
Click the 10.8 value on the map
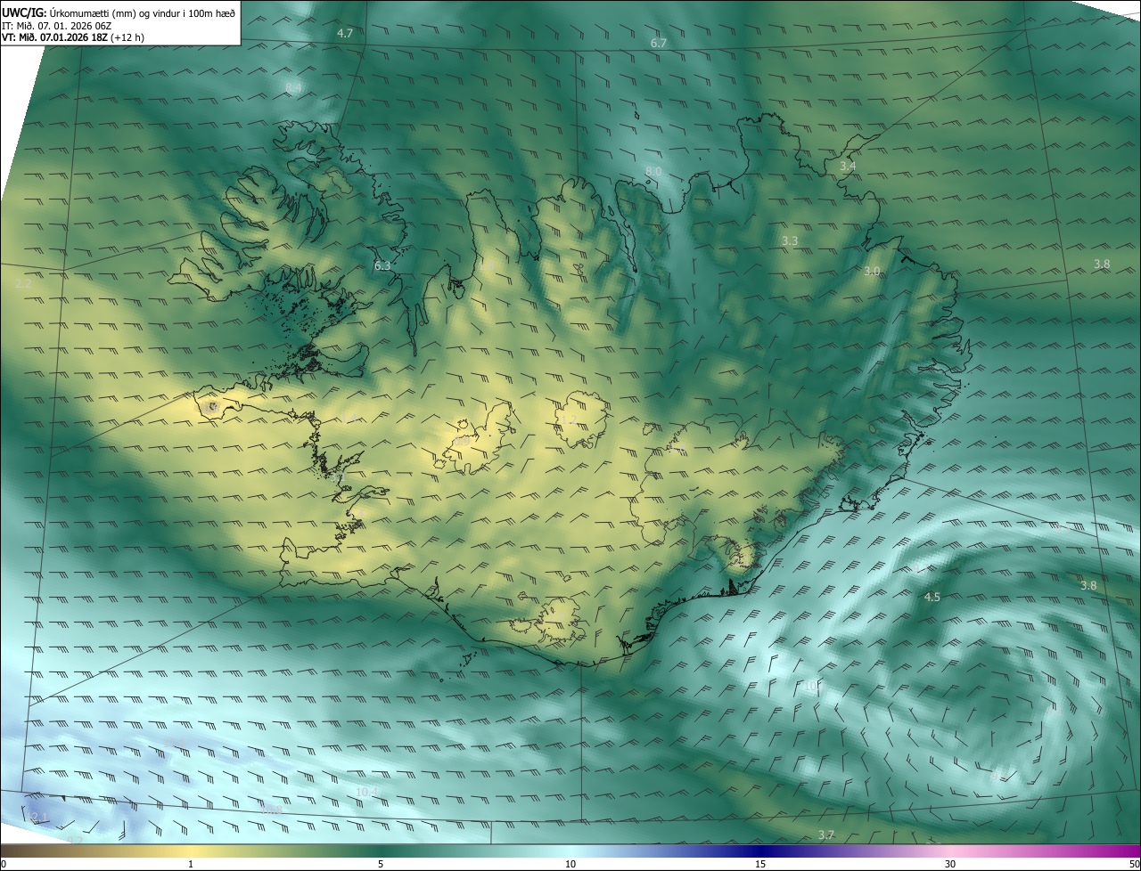[272, 810]
